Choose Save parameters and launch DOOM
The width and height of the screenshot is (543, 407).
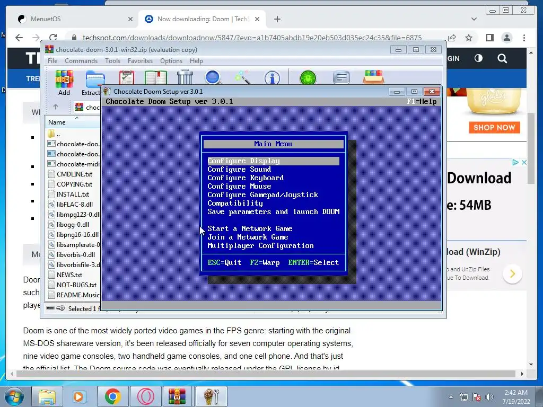tap(273, 212)
